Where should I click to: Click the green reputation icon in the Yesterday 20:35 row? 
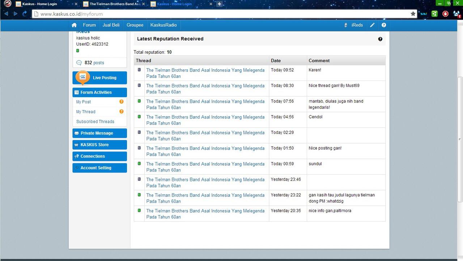point(139,210)
